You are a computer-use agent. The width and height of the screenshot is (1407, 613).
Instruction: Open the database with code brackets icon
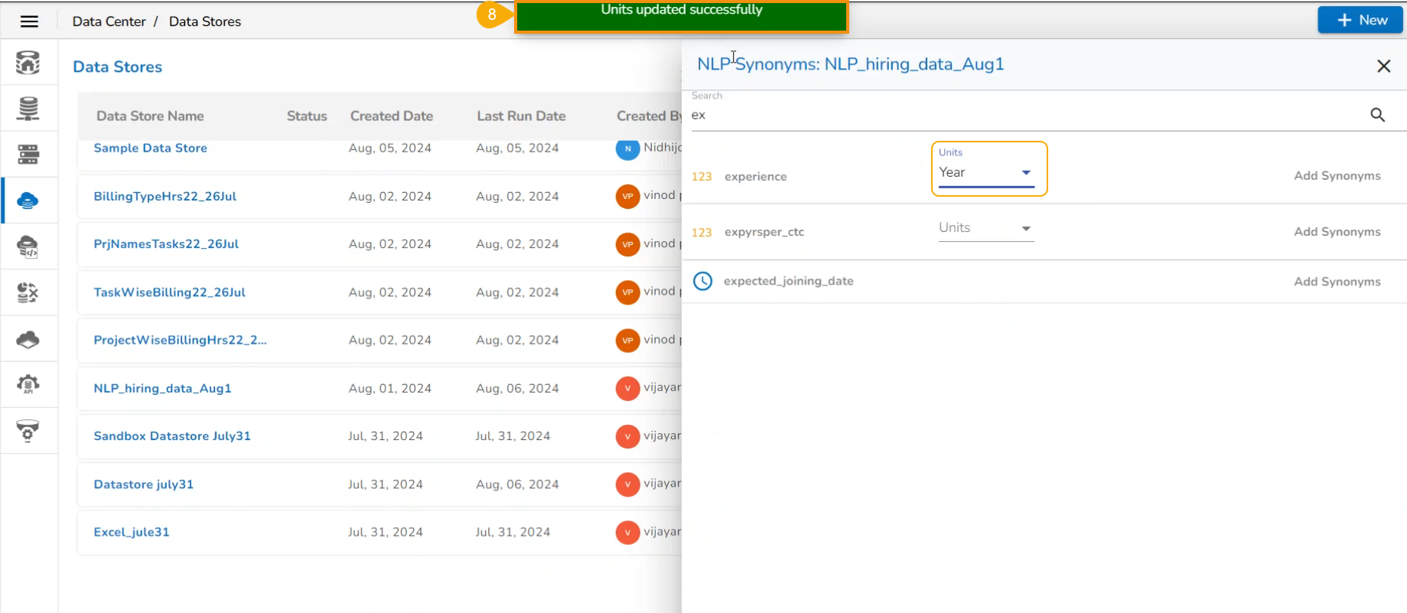(28, 246)
